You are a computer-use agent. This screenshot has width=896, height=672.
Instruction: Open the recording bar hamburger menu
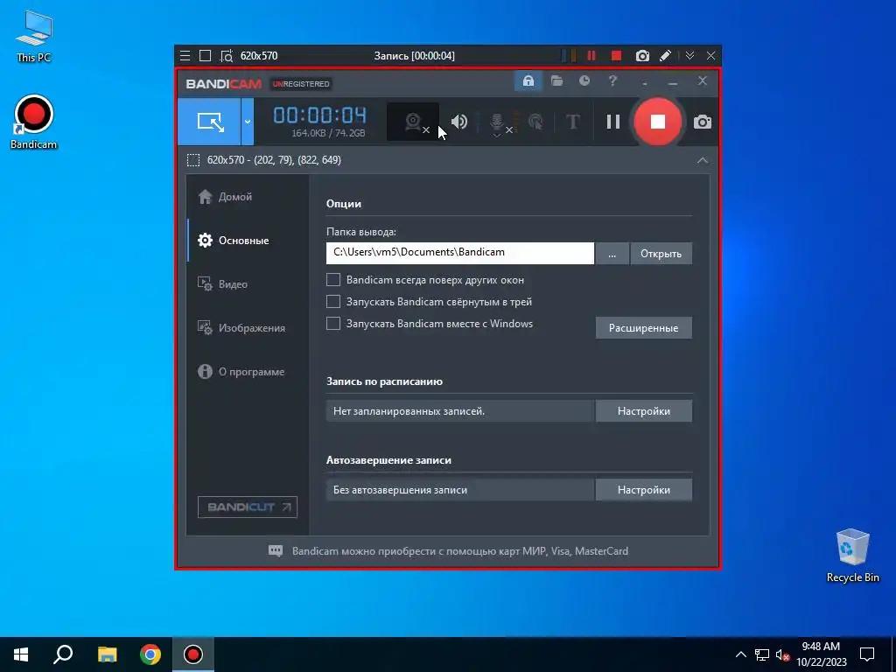click(185, 56)
